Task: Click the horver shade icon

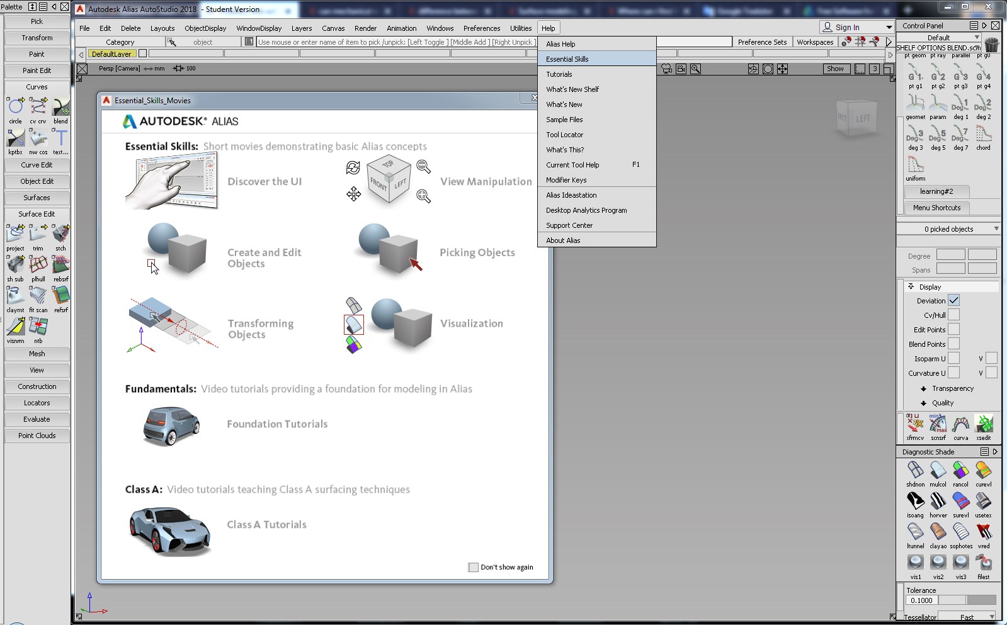Action: point(938,501)
